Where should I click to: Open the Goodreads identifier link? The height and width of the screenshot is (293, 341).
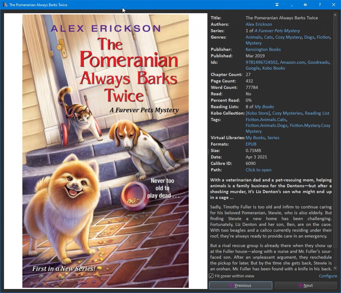click(x=318, y=62)
